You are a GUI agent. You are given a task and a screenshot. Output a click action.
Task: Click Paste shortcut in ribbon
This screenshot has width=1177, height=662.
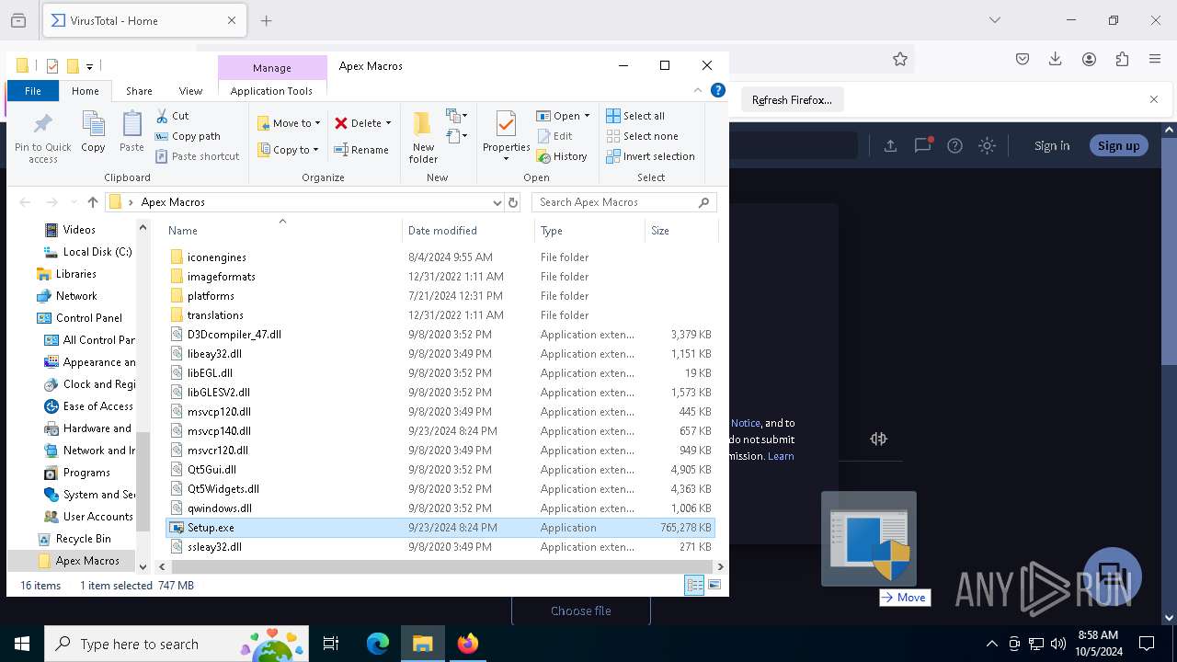click(x=197, y=156)
